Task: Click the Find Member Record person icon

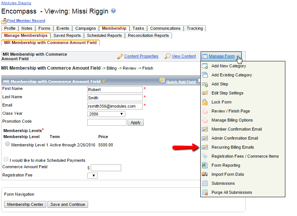Action: coord(4,21)
